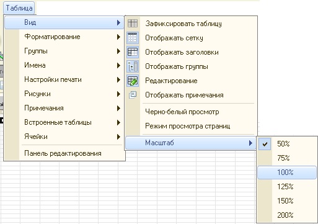
Task: Open the Форматирование submenu
Action: tap(64, 37)
